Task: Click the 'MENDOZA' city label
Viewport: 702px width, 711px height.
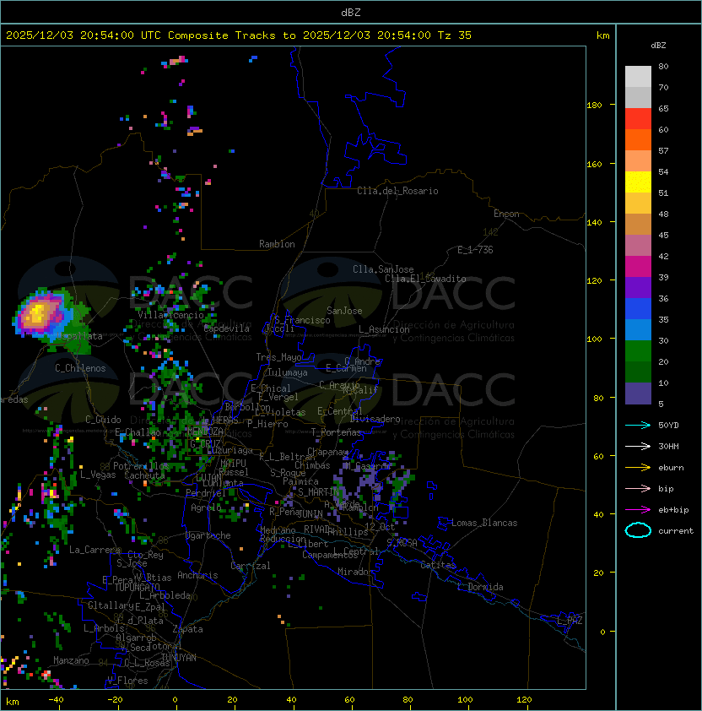Action: [x=205, y=431]
